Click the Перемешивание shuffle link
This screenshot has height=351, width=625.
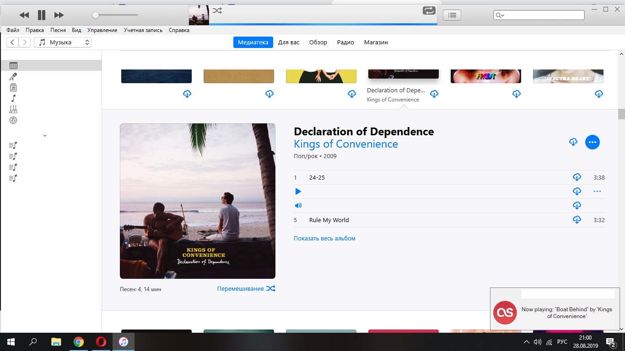click(x=246, y=289)
